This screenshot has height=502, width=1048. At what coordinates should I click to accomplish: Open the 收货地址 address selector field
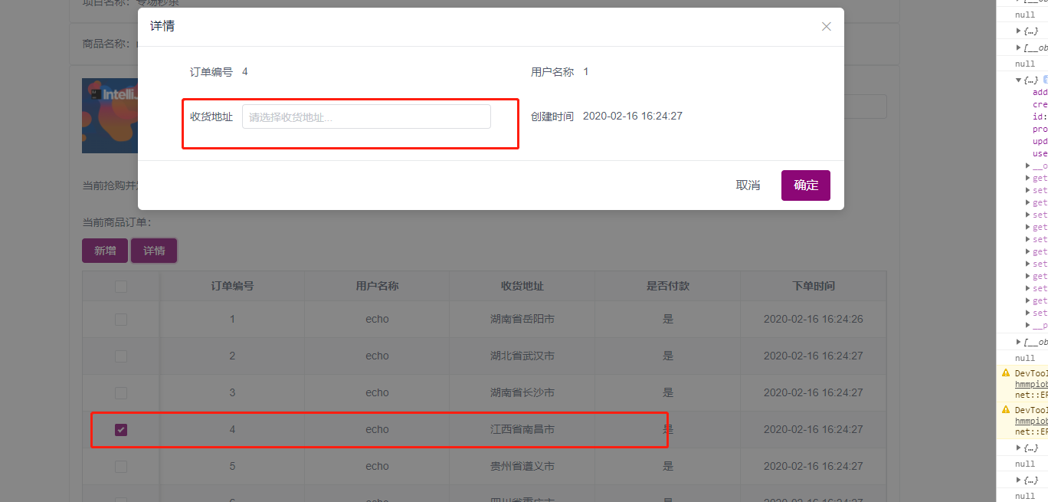(366, 116)
